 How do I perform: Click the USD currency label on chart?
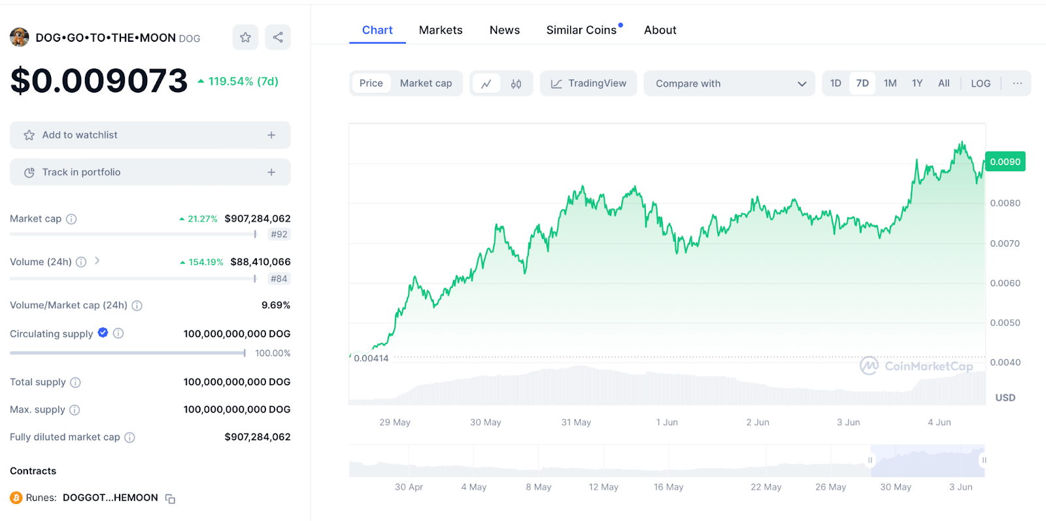tap(1005, 398)
